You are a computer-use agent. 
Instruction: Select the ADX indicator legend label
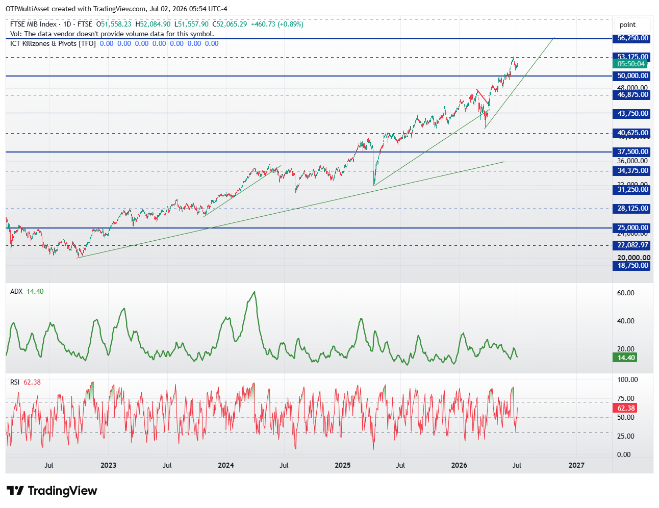(x=16, y=292)
